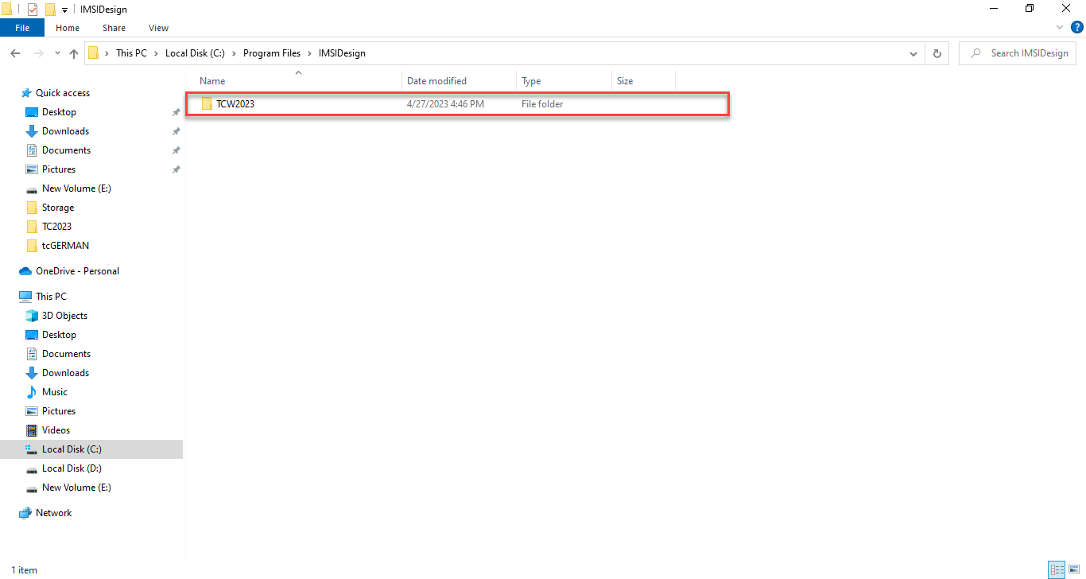Switch to Large icons view layout
1086x579 pixels.
(1073, 569)
